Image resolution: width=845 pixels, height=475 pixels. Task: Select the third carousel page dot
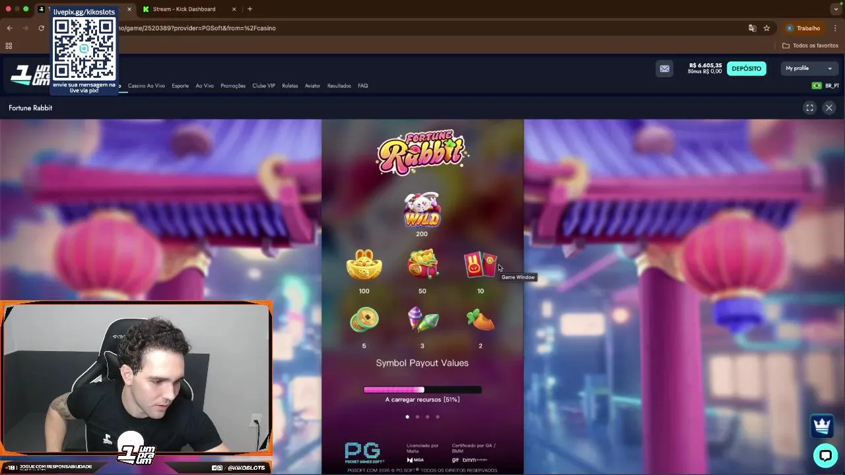pyautogui.click(x=427, y=417)
